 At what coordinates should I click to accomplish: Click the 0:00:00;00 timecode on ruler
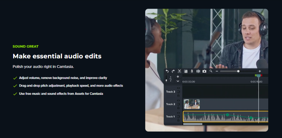(189, 82)
